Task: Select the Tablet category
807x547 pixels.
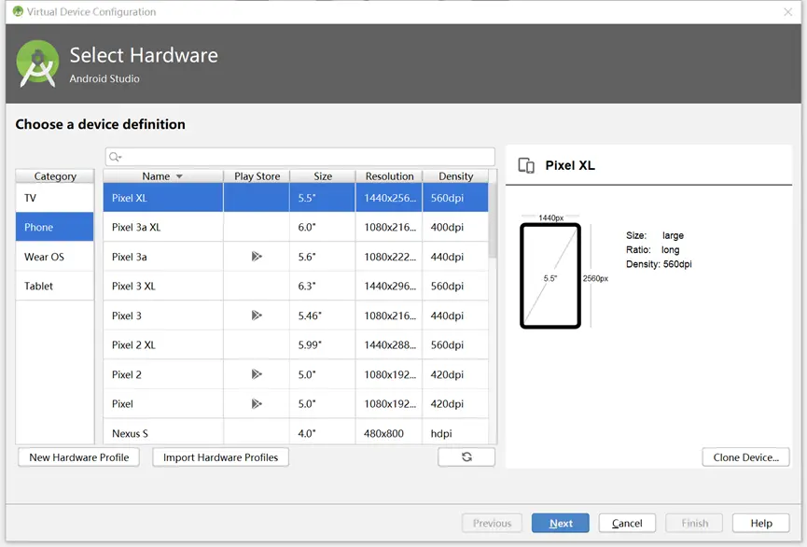Action: (x=54, y=286)
